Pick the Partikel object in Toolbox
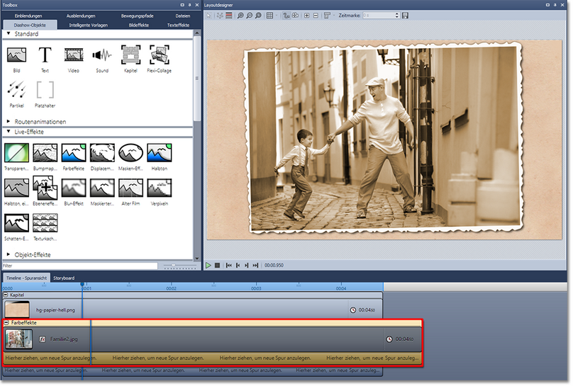This screenshot has height=386, width=573. pos(17,91)
